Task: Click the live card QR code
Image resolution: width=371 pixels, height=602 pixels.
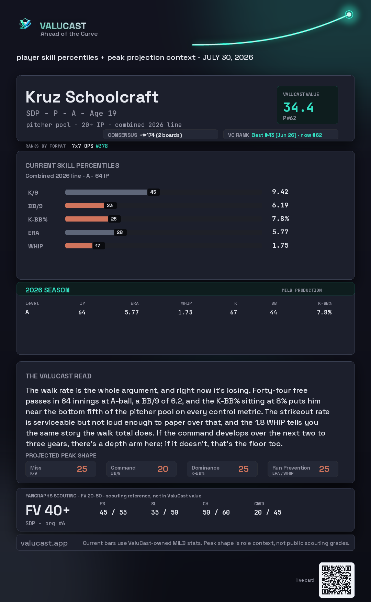Action: pyautogui.click(x=337, y=580)
